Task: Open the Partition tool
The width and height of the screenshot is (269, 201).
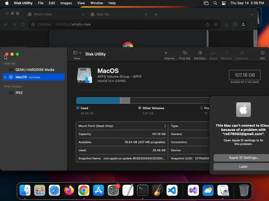Action: 200,53
